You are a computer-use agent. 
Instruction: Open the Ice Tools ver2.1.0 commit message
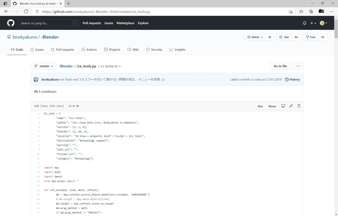110,80
